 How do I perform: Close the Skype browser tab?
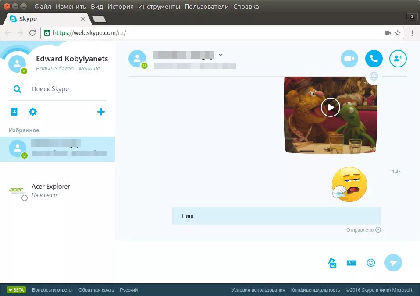click(83, 19)
